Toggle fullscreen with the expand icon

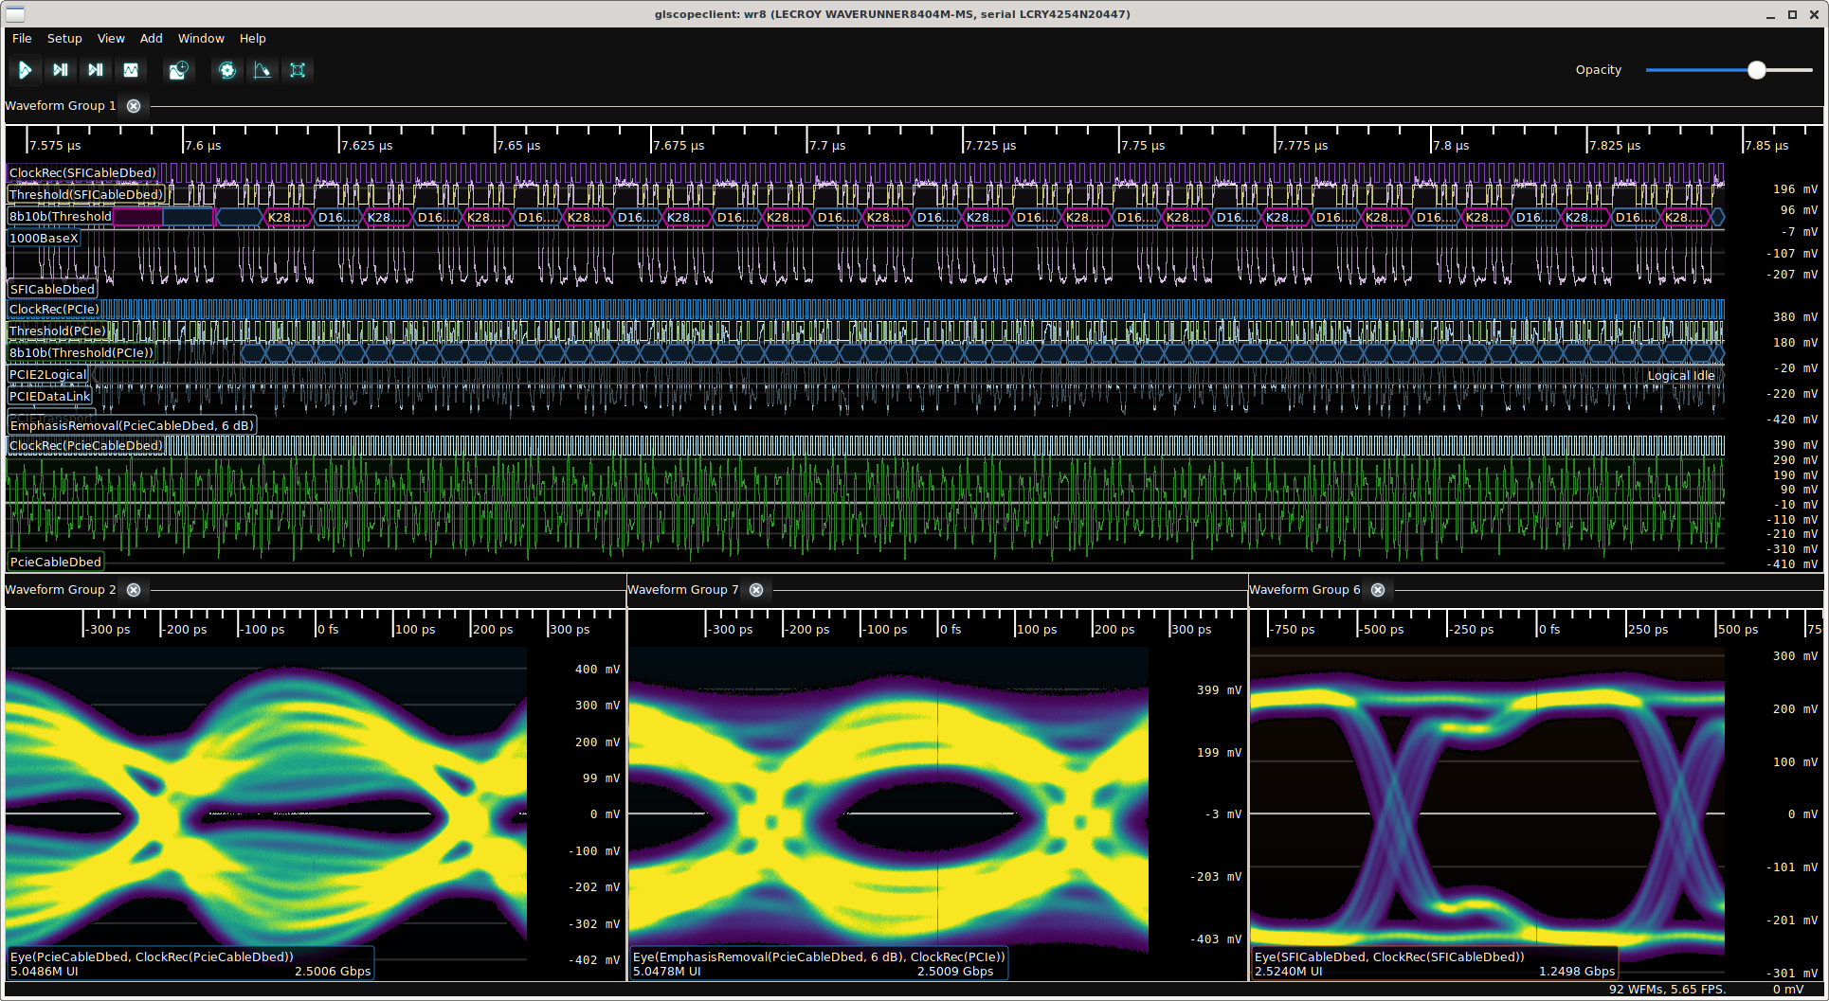[x=298, y=70]
